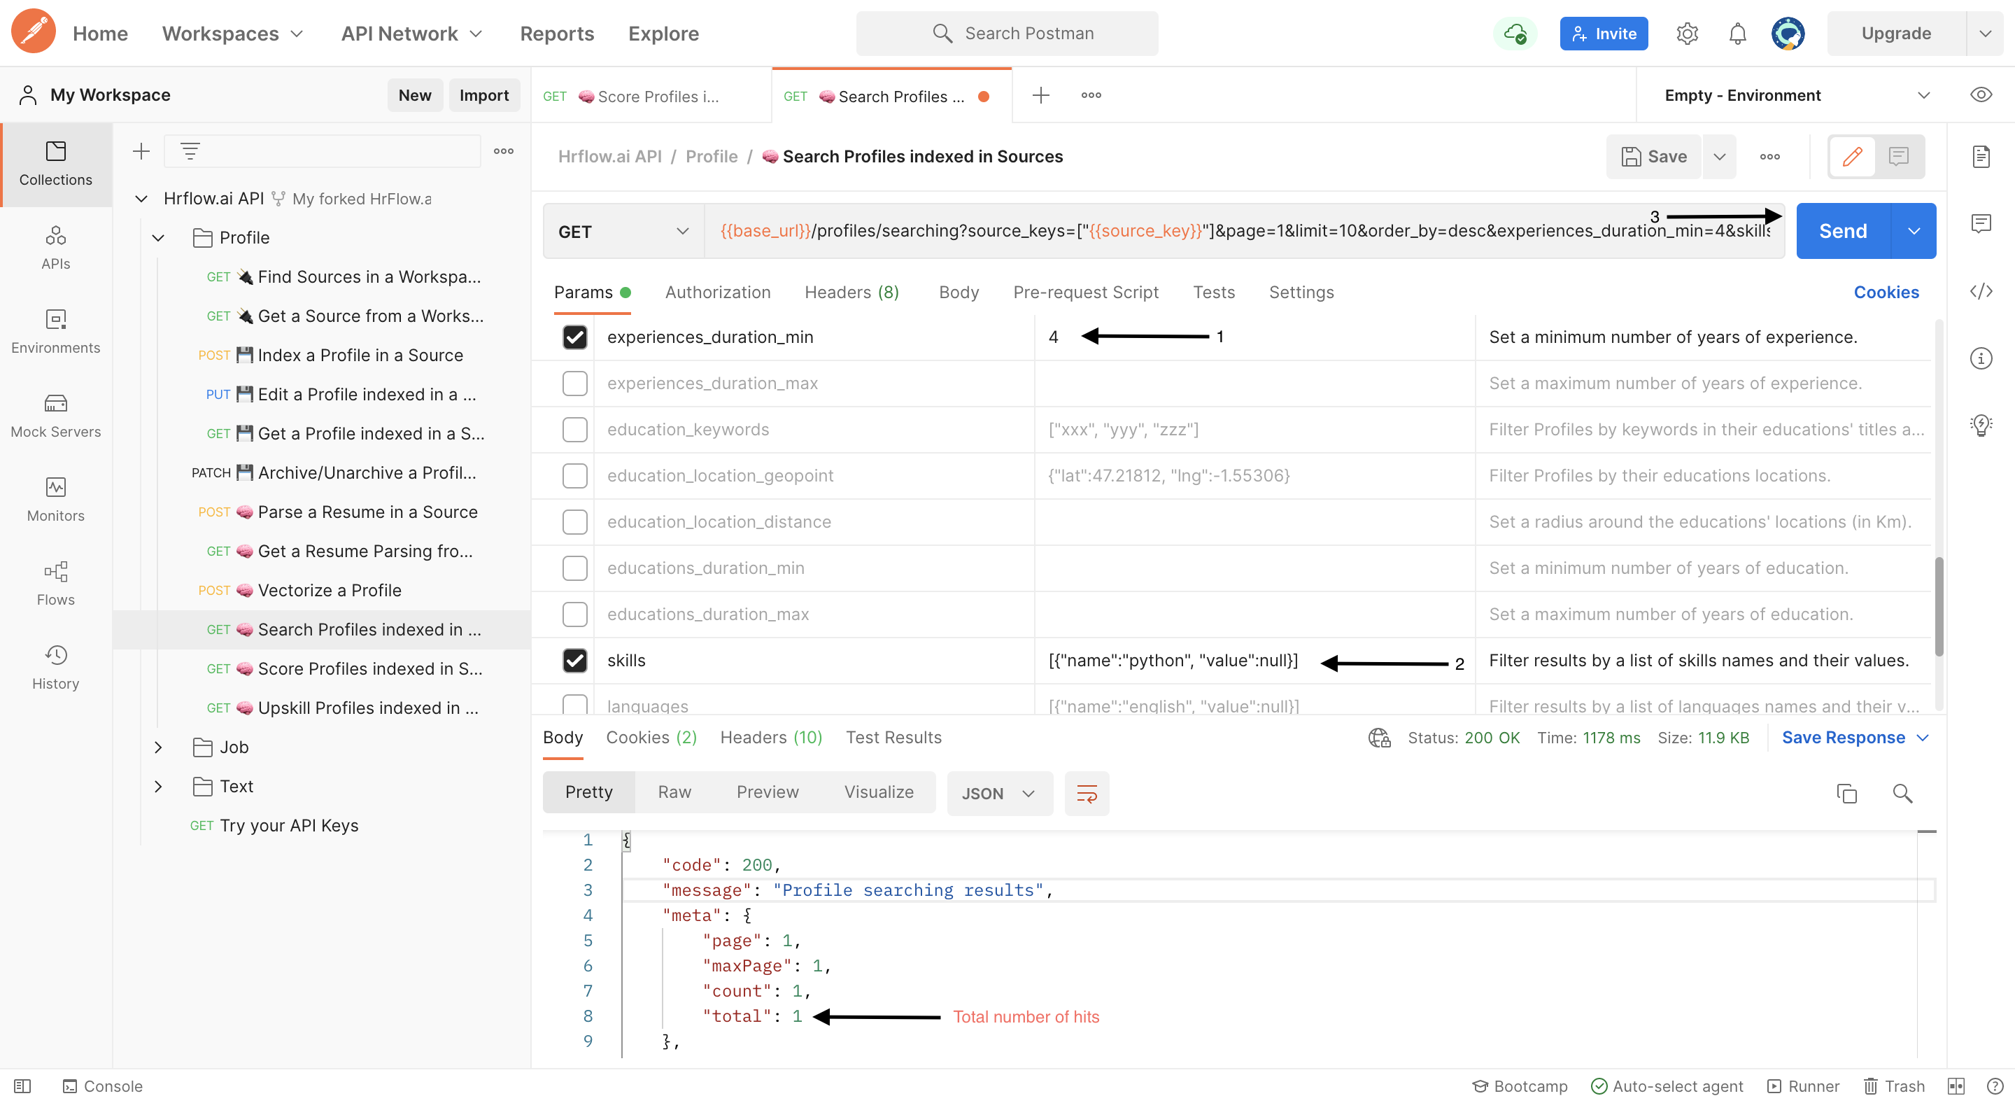This screenshot has width=2015, height=1103.
Task: Click the Search Postman field
Action: 1007,34
